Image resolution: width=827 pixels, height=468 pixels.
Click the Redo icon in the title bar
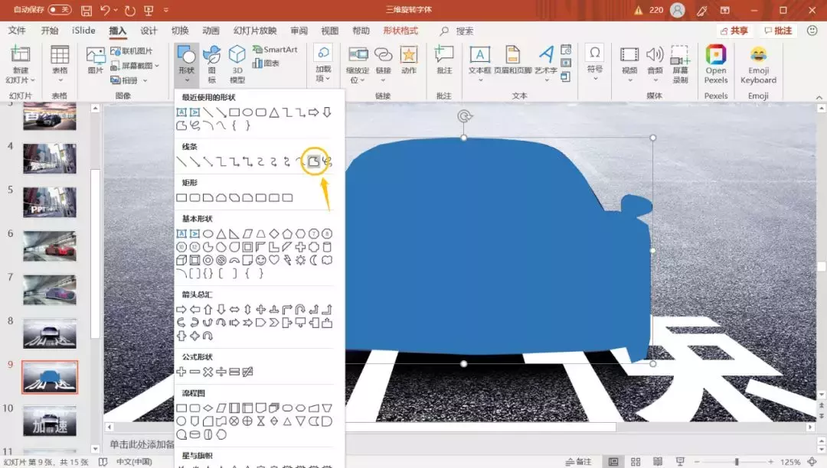(x=129, y=10)
